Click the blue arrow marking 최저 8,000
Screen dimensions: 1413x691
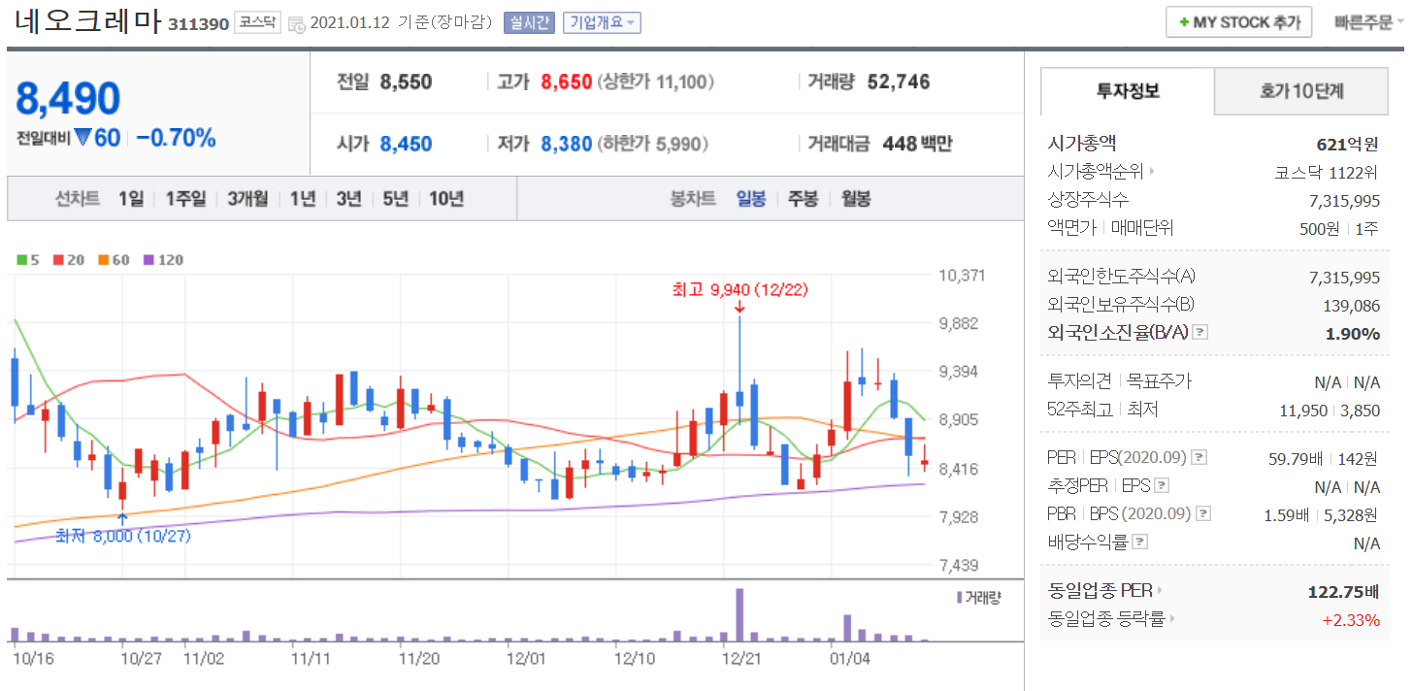[122, 518]
